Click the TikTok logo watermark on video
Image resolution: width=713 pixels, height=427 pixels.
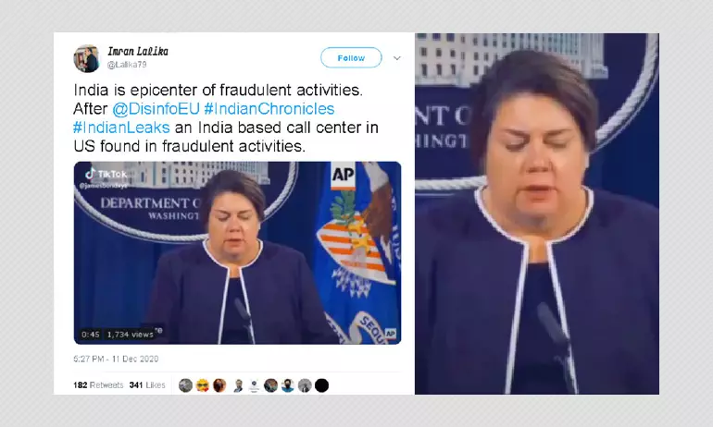click(106, 174)
